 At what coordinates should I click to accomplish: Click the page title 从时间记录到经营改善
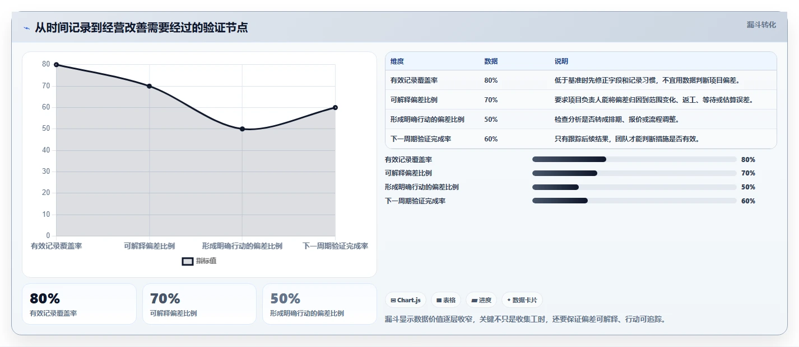141,27
